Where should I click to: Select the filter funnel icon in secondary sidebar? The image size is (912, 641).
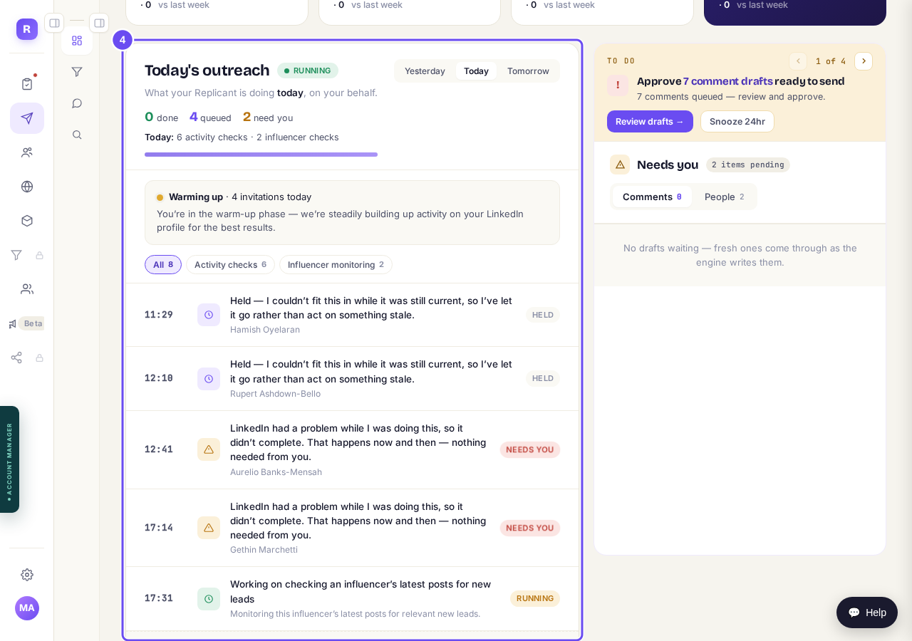tap(77, 72)
